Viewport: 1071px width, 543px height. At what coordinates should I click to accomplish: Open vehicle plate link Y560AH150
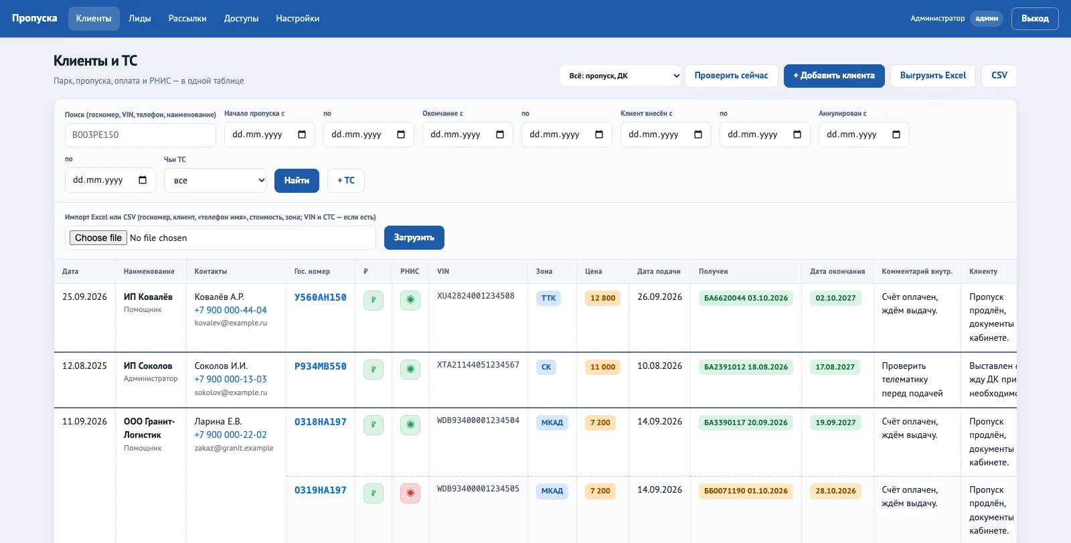point(321,298)
